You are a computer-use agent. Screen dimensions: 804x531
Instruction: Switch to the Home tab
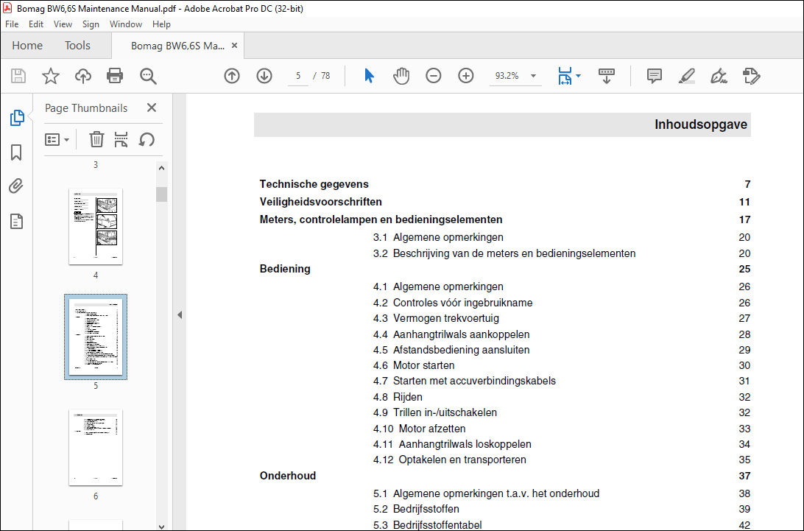click(x=27, y=46)
